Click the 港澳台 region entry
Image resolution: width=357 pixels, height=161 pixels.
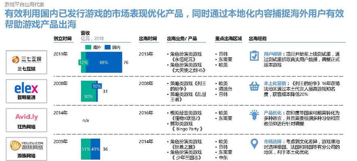(x=225, y=89)
